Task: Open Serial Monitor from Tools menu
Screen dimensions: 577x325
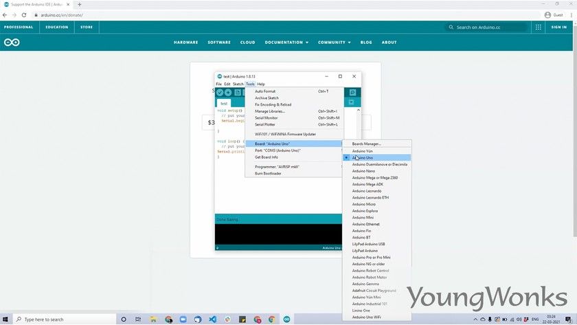Action: click(294, 117)
